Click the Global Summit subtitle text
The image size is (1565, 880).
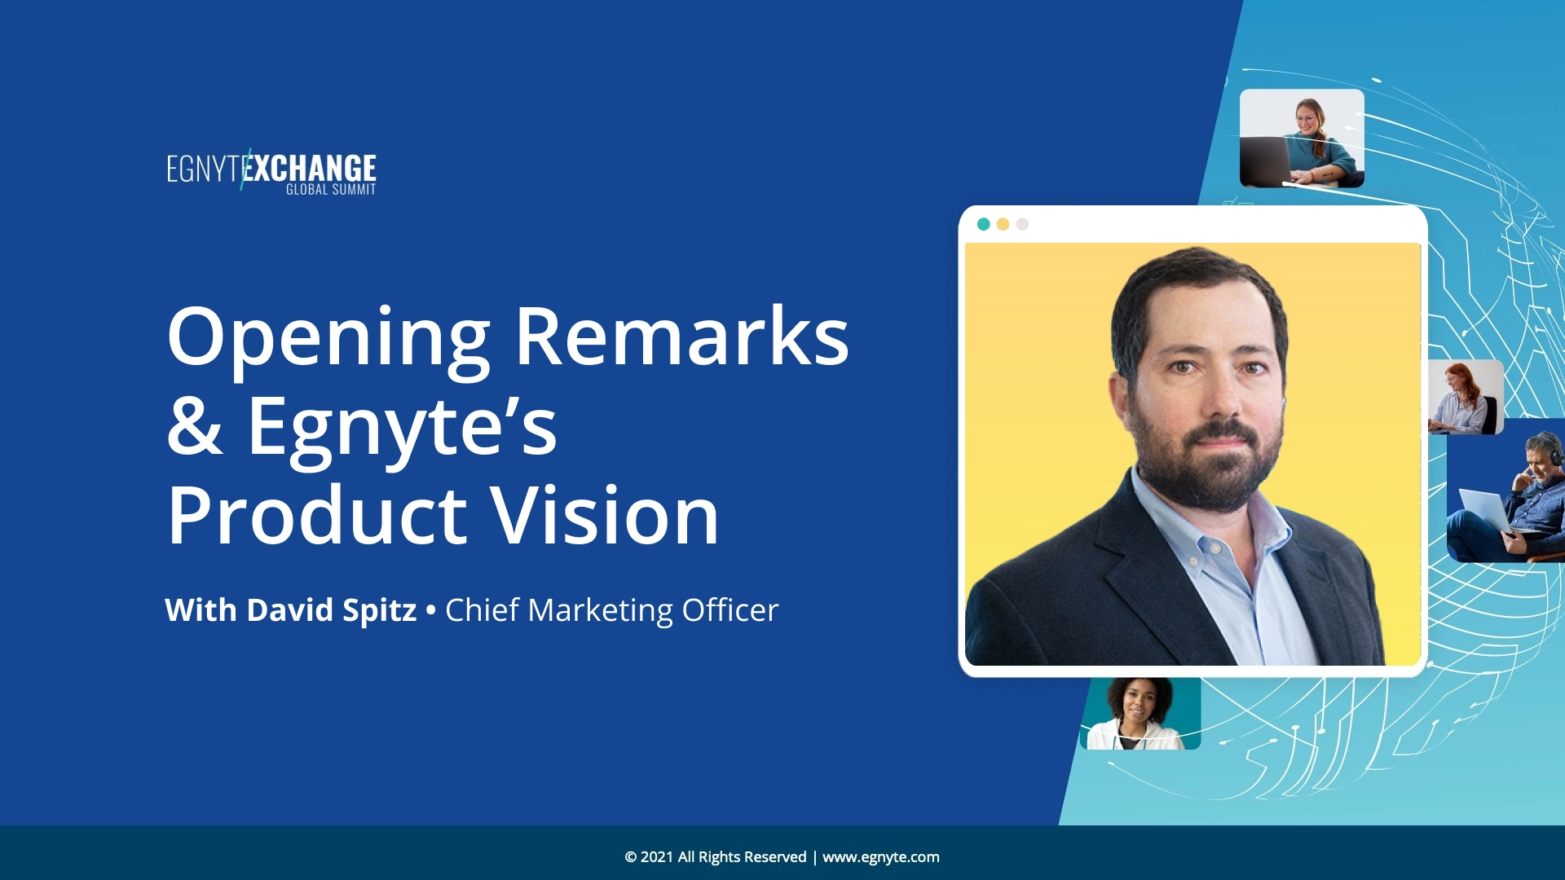[x=330, y=190]
